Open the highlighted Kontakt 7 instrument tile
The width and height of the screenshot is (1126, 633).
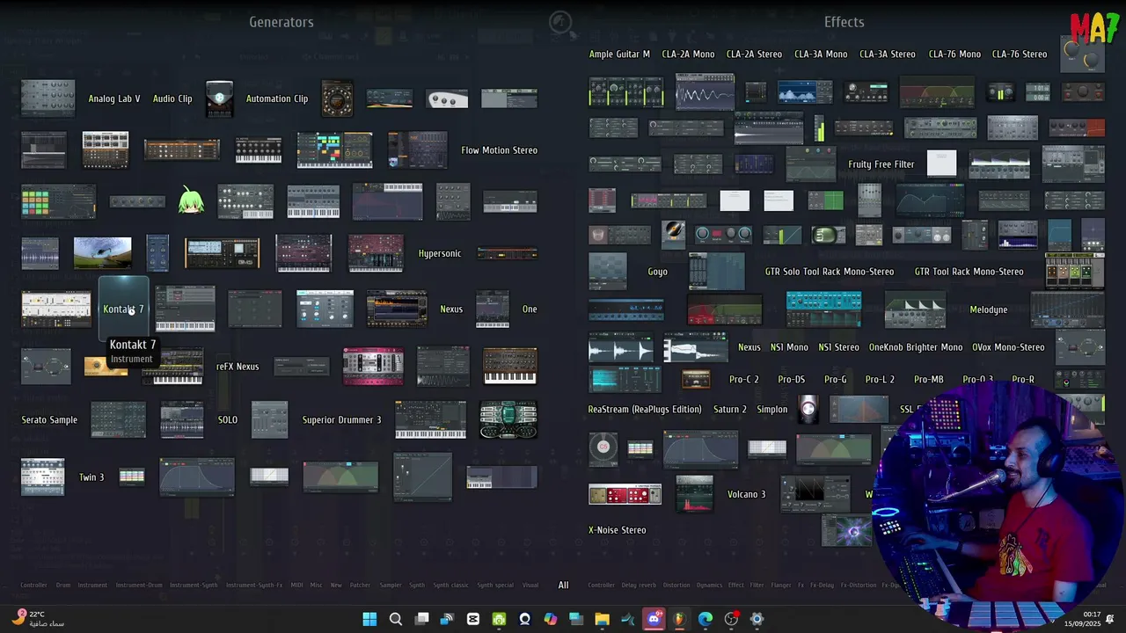(x=123, y=309)
